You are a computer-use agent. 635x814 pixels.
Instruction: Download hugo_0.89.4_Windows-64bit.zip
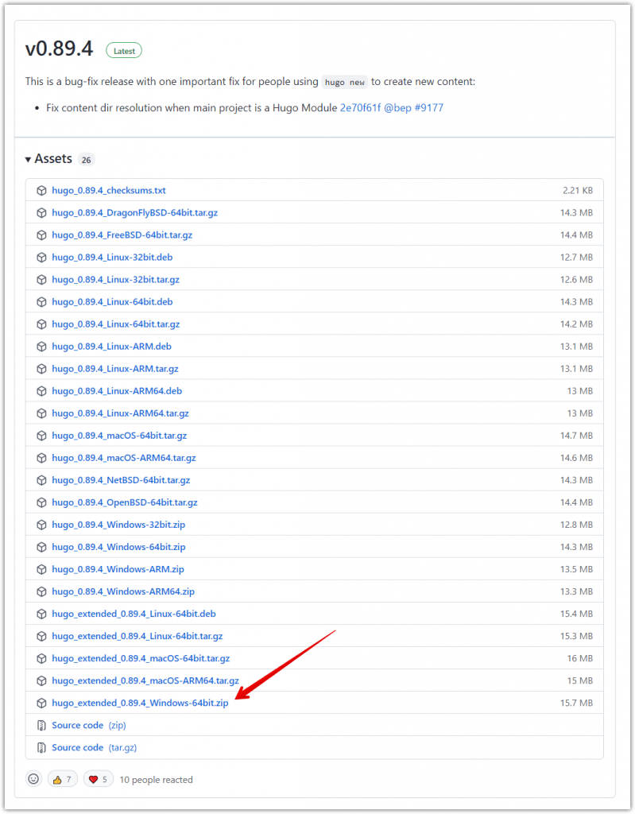click(118, 548)
